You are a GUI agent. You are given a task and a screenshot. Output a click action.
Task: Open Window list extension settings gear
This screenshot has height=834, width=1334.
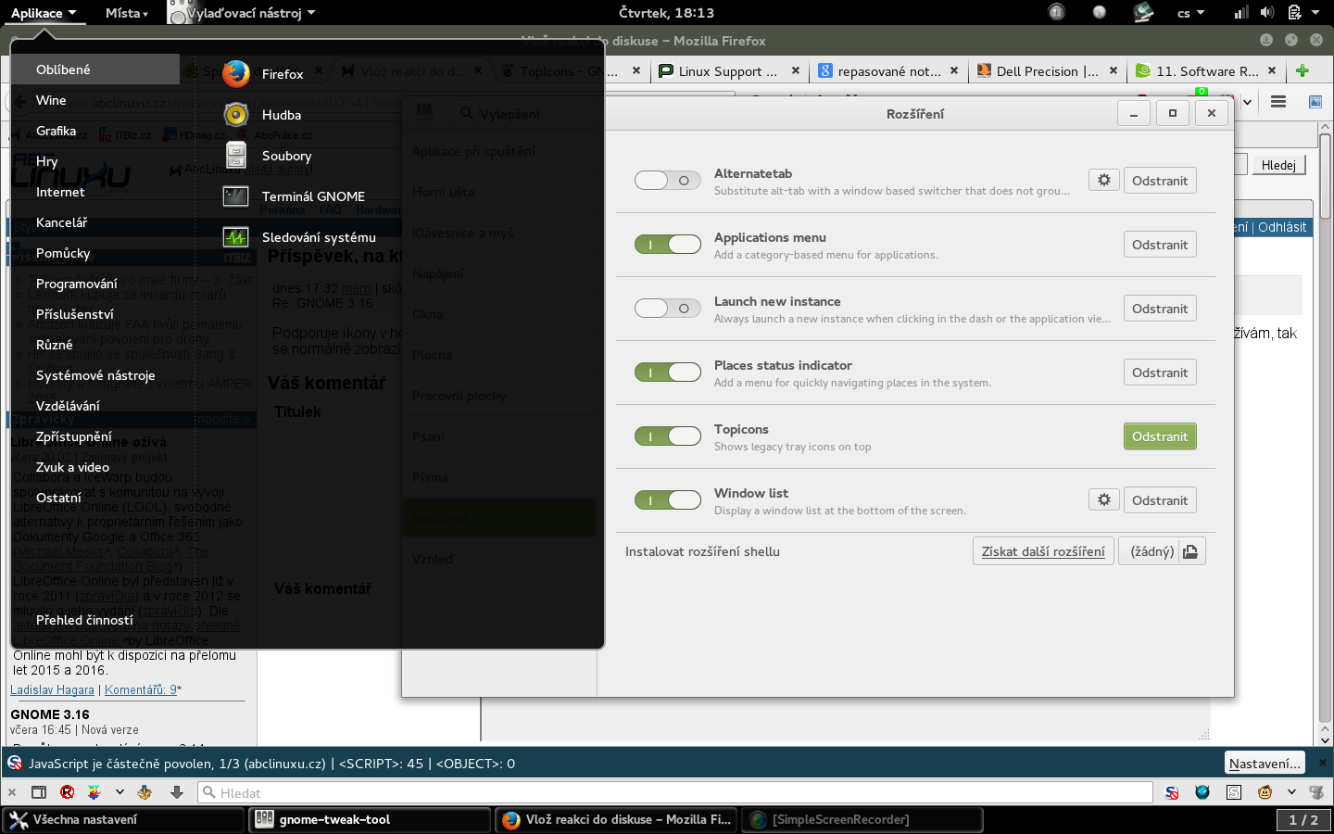click(1104, 500)
